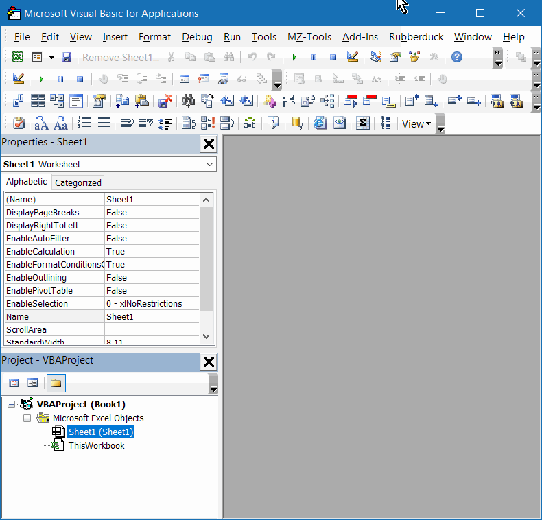Viewport: 542px width, 520px height.
Task: Open bottom toolbar options arrow beside View
Action: tap(440, 123)
